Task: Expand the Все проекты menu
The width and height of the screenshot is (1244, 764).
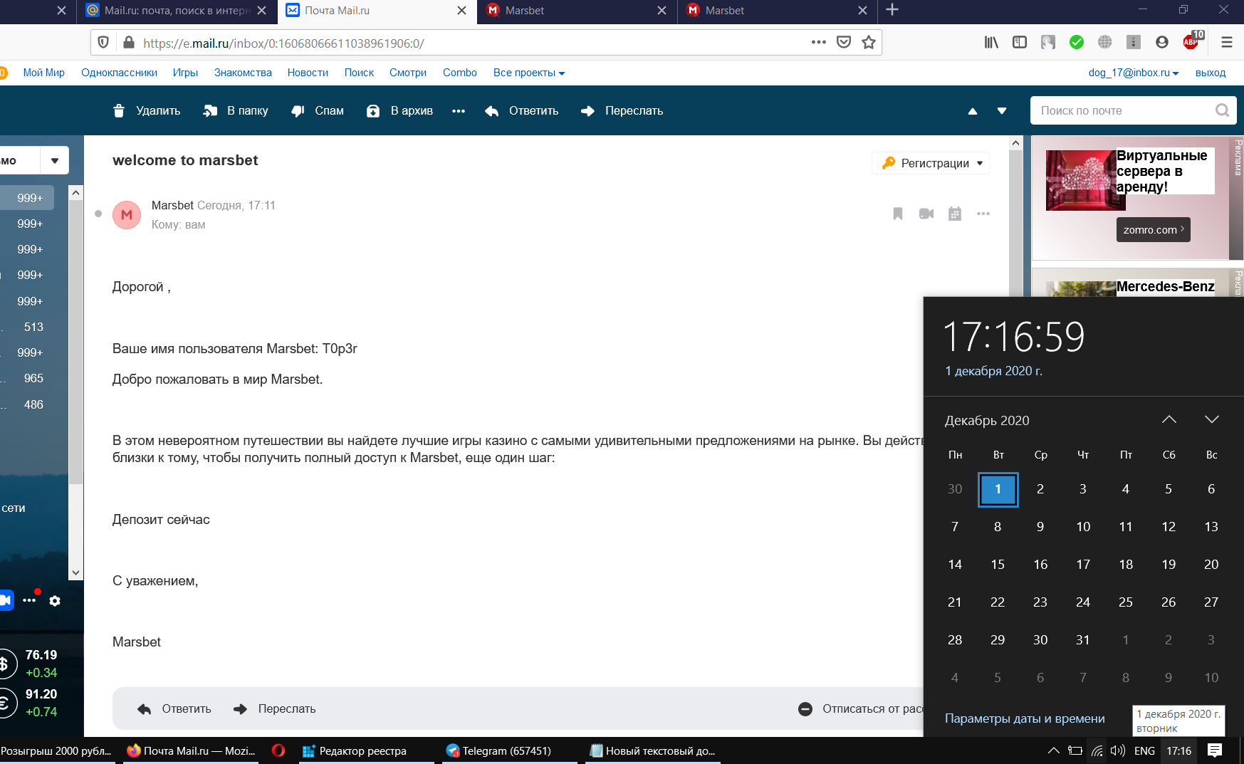Action: pyautogui.click(x=529, y=73)
